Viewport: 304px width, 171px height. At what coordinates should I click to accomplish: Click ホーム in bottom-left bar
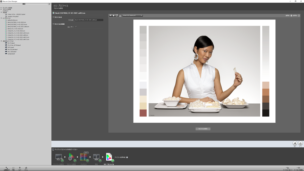(26, 169)
